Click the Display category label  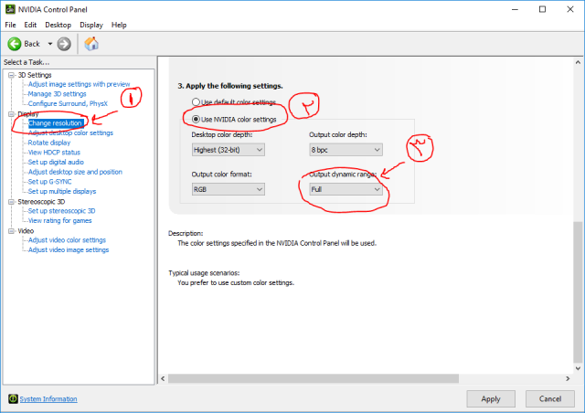(x=28, y=114)
